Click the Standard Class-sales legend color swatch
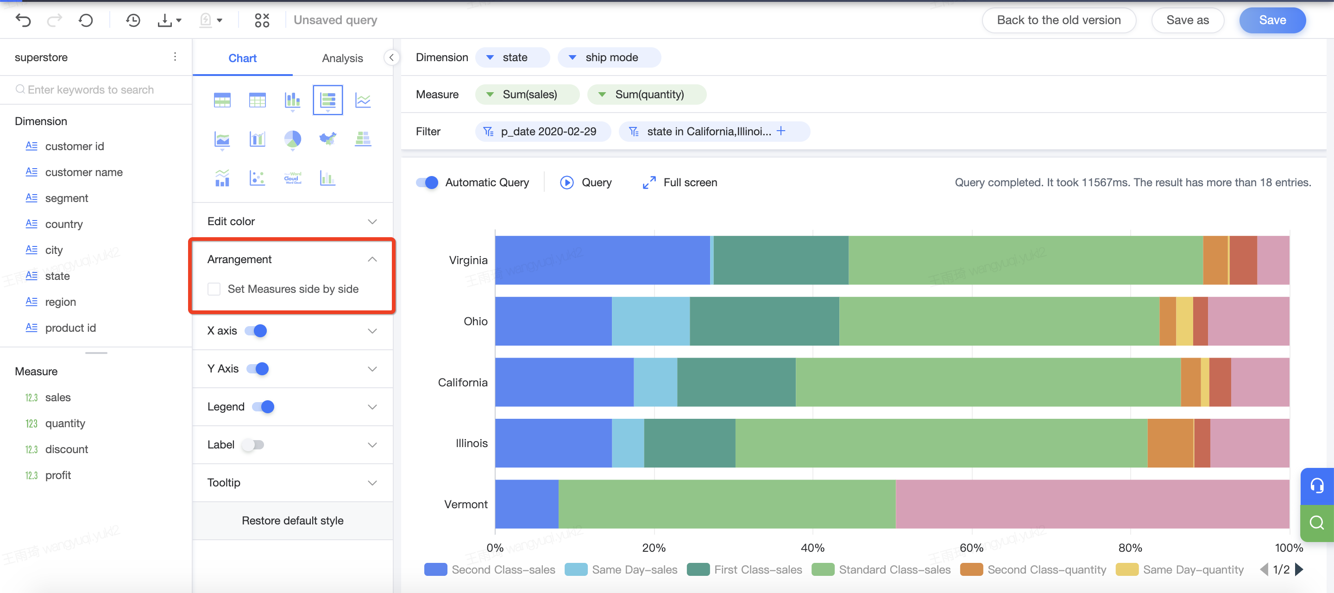The image size is (1334, 593). [823, 570]
